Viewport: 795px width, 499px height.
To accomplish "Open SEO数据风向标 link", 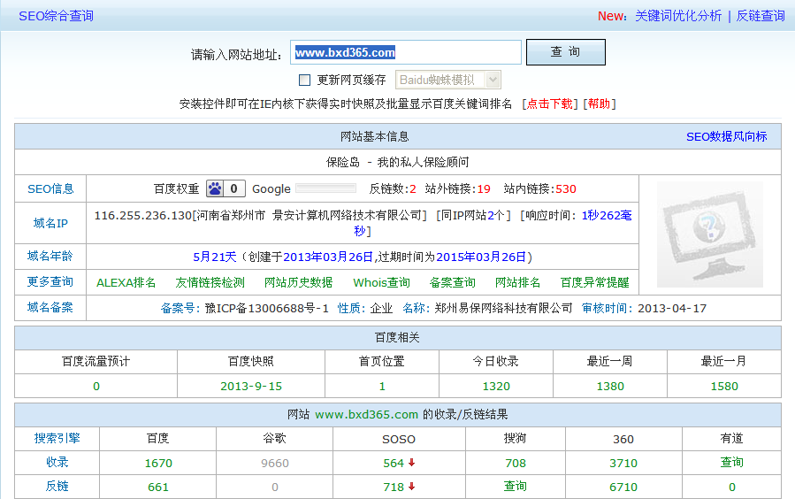I will pos(727,136).
